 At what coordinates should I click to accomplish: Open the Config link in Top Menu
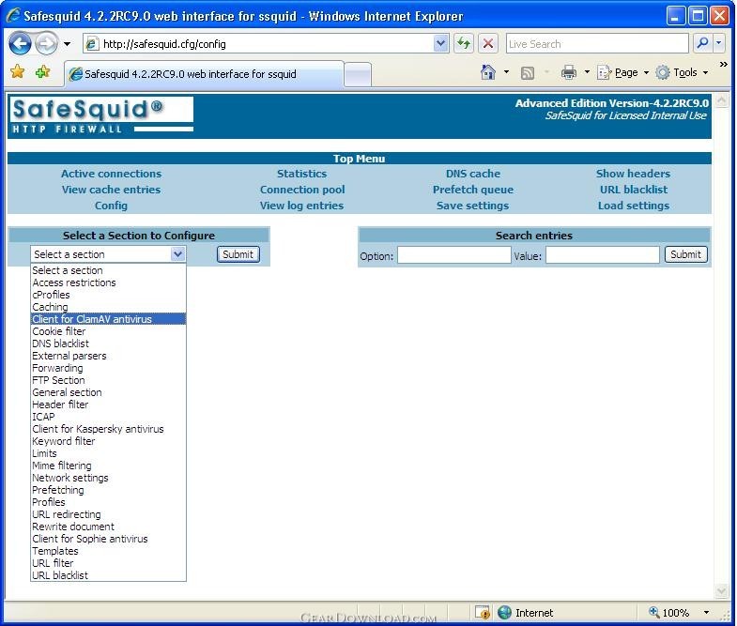pos(111,206)
